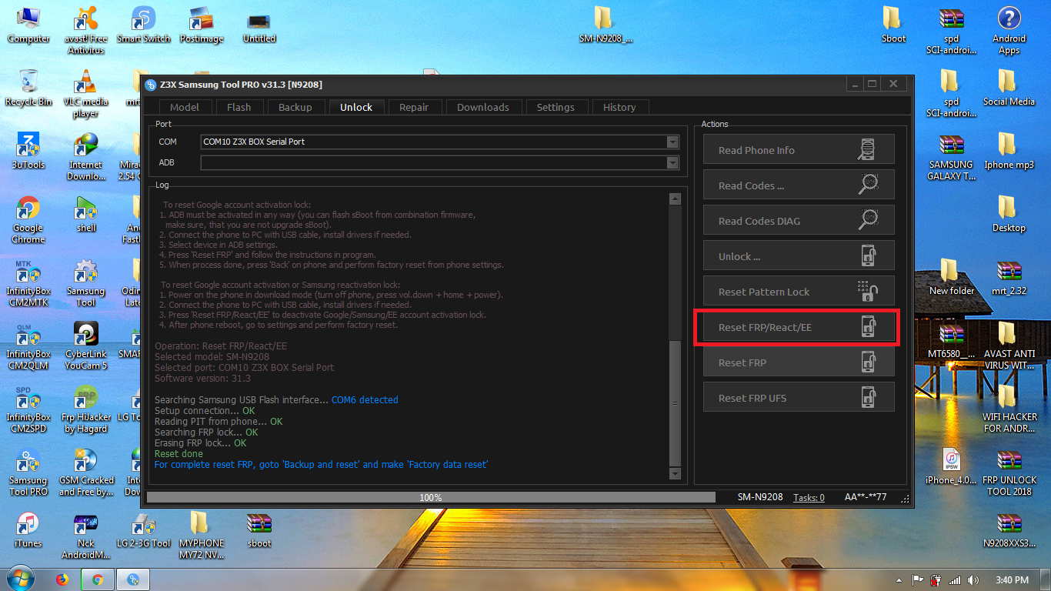Click the Unlock ... action button
Viewport: 1051px width, 591px height.
point(799,256)
